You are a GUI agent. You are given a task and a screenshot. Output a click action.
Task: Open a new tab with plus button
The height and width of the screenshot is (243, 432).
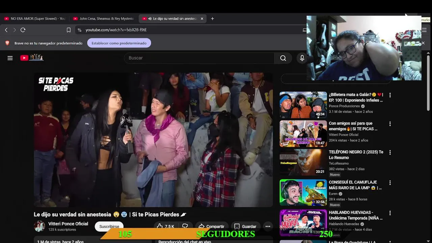click(212, 19)
